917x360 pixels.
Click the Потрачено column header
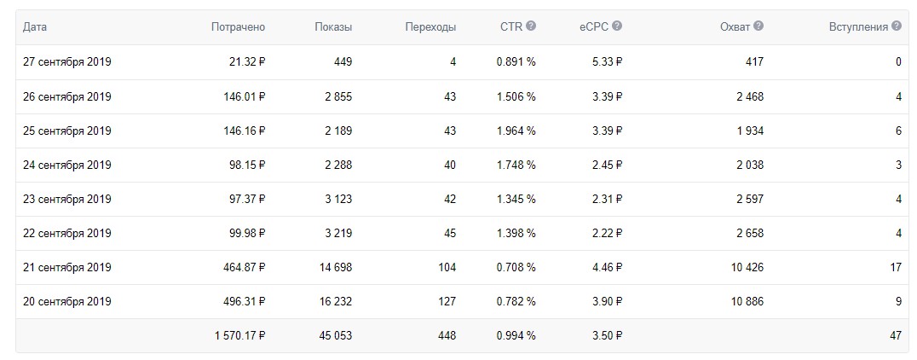coord(238,27)
